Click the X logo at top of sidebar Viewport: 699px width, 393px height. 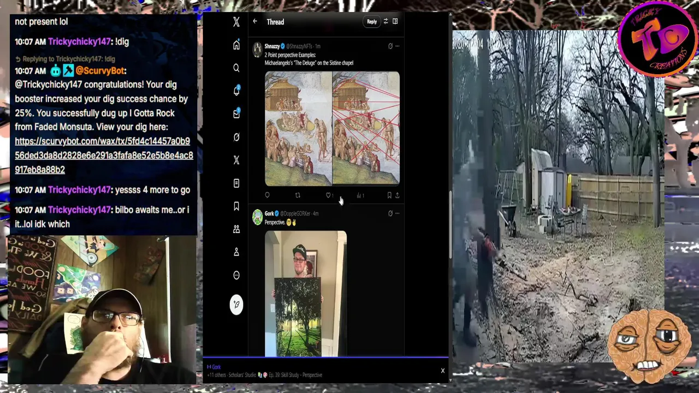pos(236,22)
